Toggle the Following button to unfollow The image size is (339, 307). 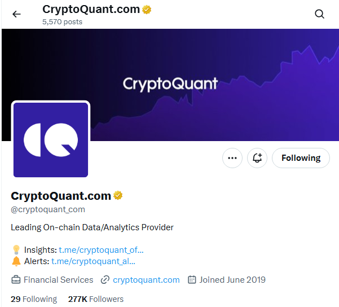[301, 158]
